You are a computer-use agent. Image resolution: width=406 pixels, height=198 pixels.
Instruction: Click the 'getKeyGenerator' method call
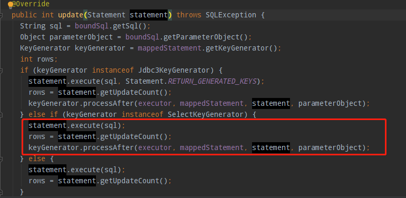(237, 48)
